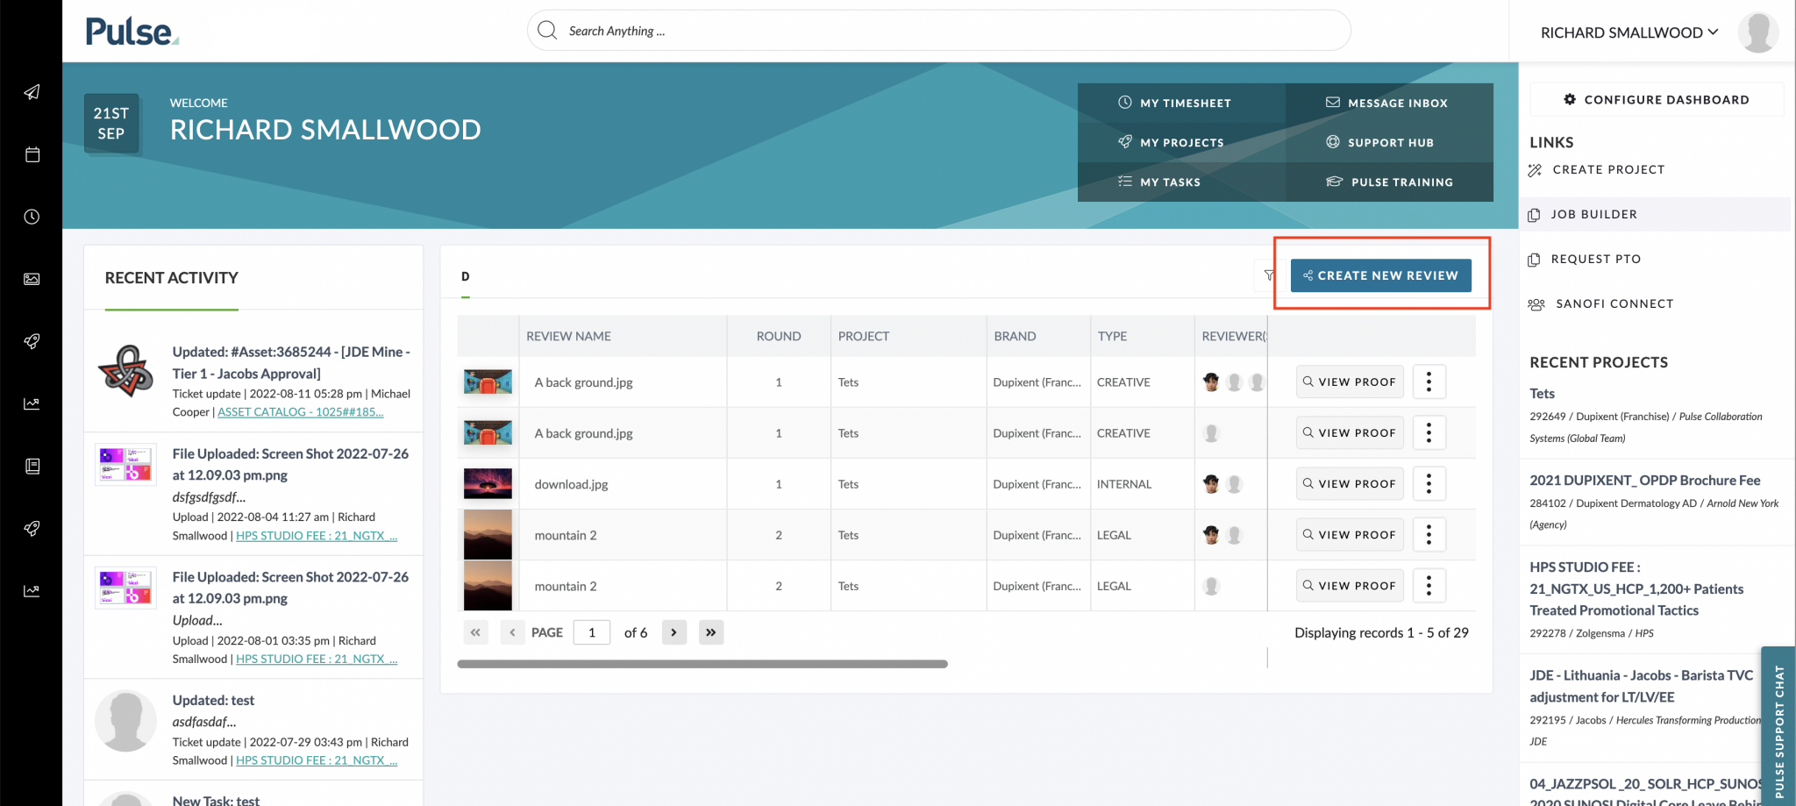Click the page number input field below the table

[592, 631]
